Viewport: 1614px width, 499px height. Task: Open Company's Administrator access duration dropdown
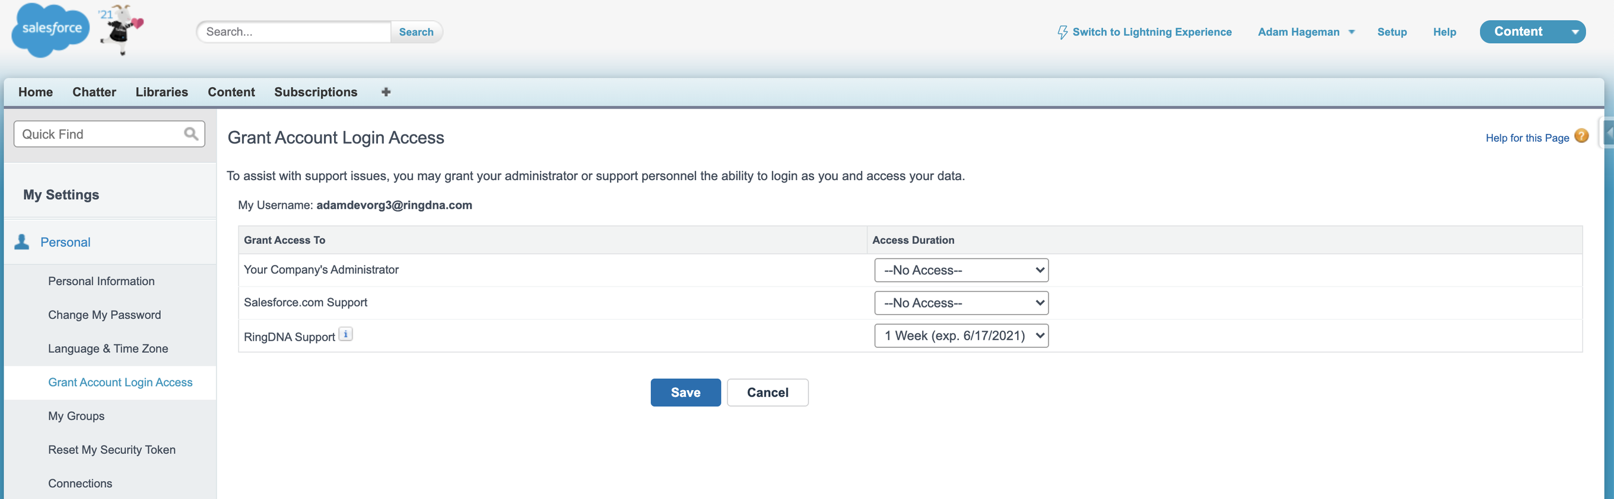coord(961,270)
